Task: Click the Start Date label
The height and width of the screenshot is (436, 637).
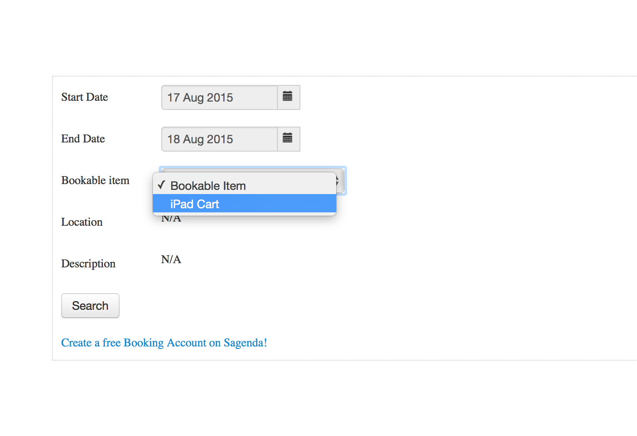Action: [85, 97]
